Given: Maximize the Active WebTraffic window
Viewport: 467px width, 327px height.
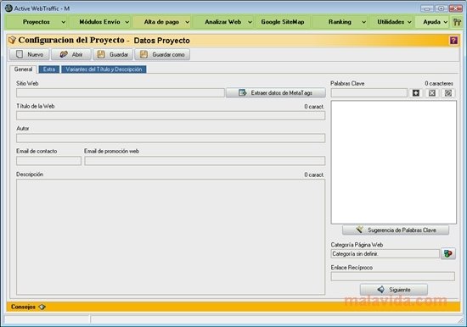Looking at the screenshot, I should (442, 8).
